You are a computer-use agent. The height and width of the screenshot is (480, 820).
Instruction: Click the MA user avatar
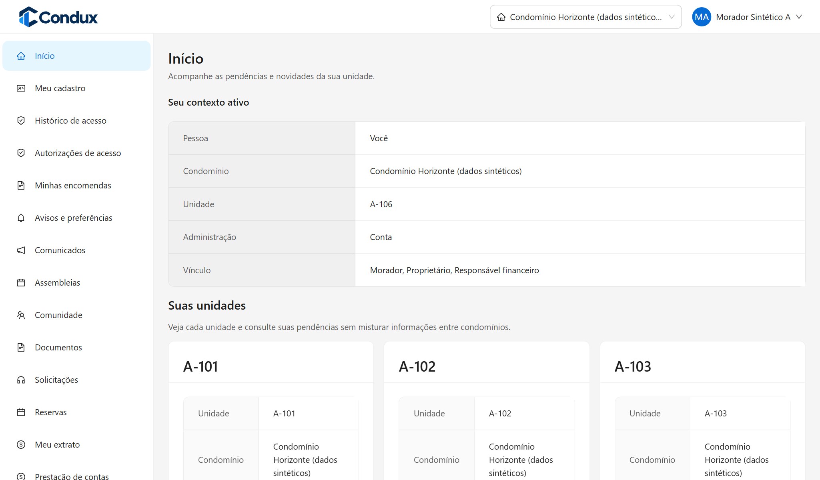[702, 17]
